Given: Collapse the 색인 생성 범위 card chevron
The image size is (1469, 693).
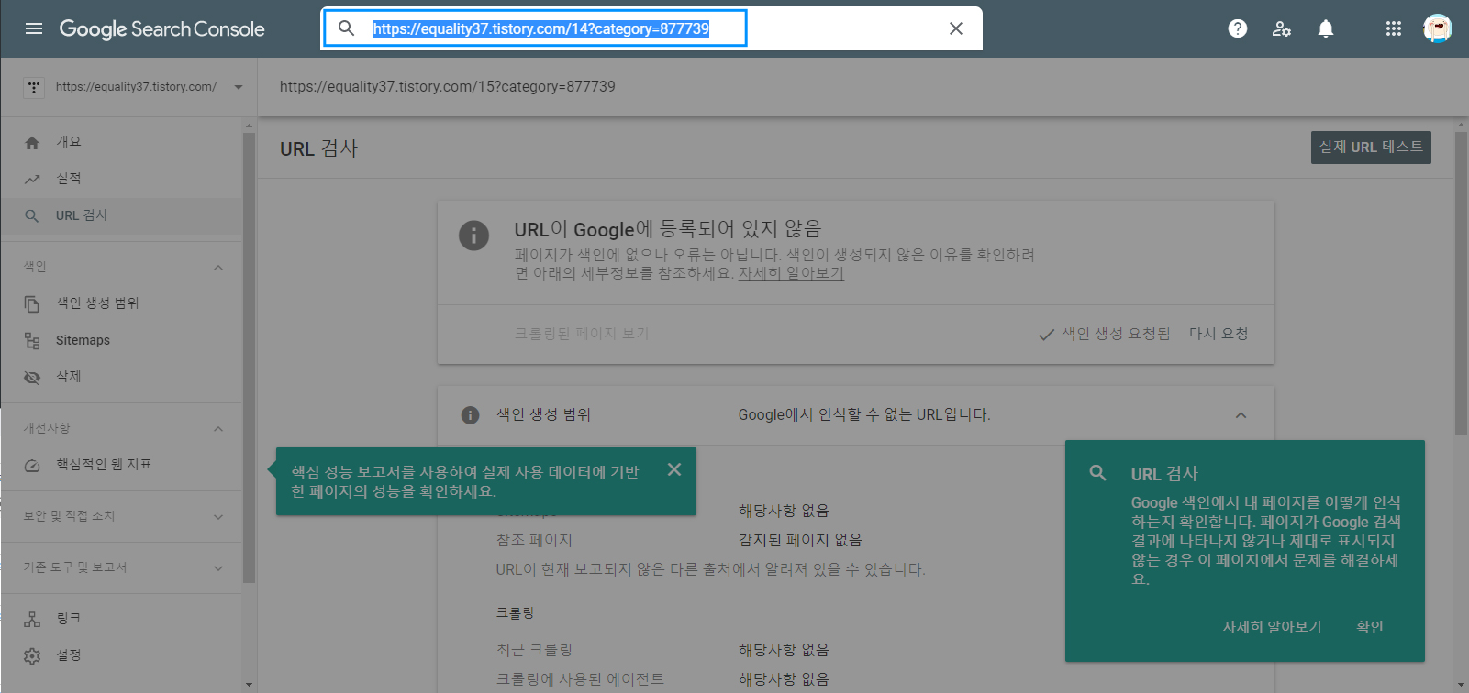Looking at the screenshot, I should [x=1241, y=415].
